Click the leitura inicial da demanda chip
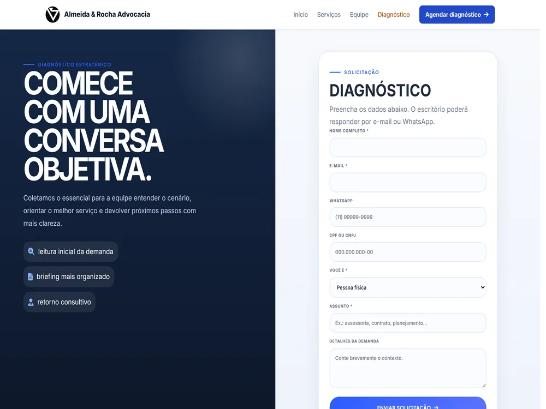This screenshot has height=409, width=546. (x=70, y=251)
